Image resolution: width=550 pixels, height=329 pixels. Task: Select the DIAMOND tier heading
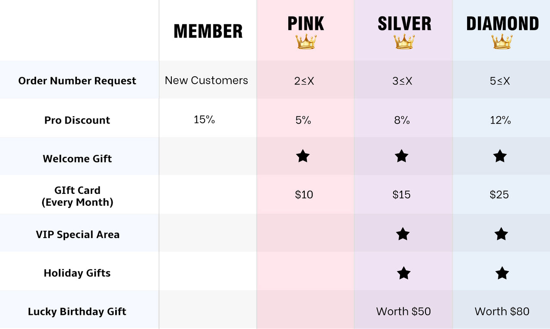tap(503, 24)
